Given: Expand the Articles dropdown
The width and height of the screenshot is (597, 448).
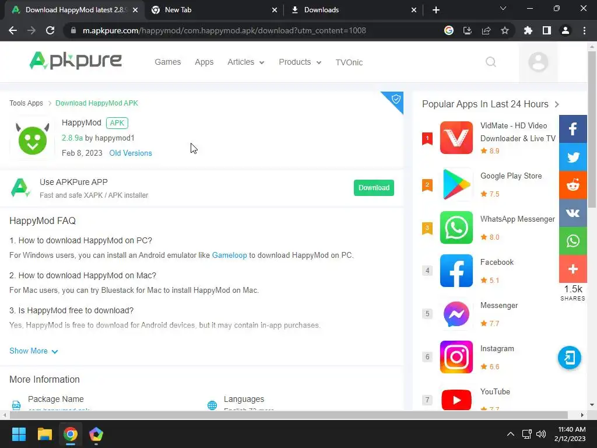Looking at the screenshot, I should point(245,62).
